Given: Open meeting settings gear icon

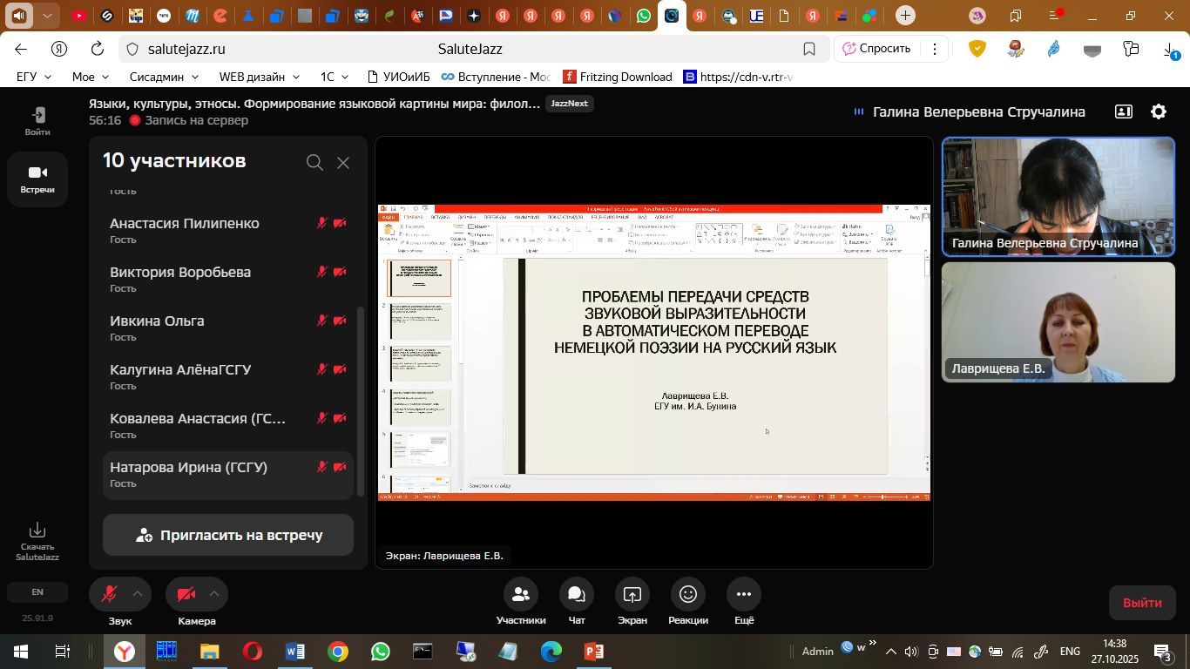Looking at the screenshot, I should (x=1159, y=111).
